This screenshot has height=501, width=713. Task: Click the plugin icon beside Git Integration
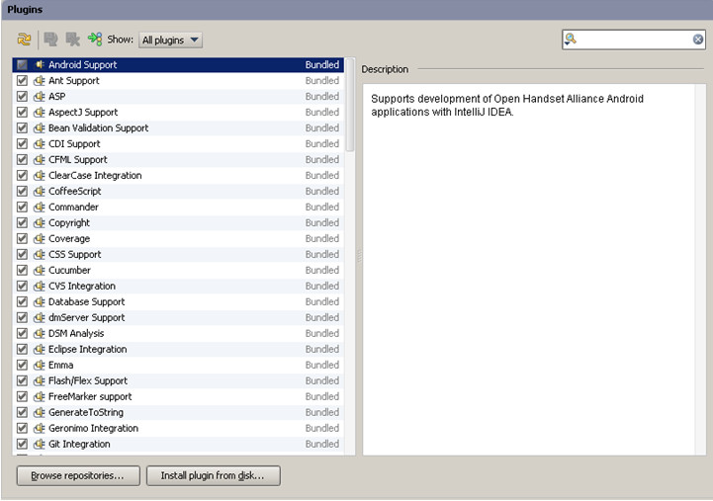click(40, 445)
